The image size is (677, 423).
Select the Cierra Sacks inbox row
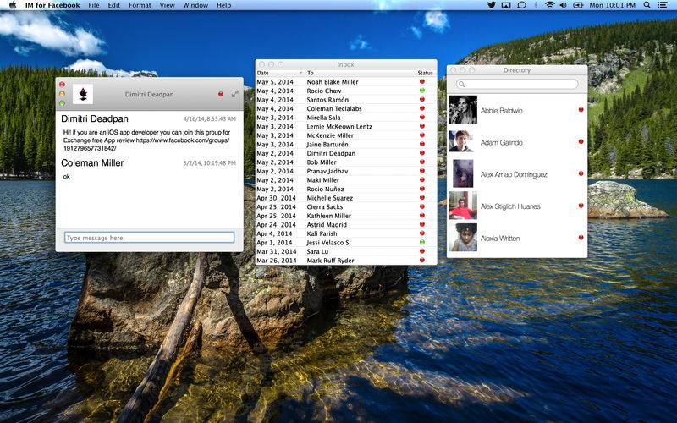[346, 206]
